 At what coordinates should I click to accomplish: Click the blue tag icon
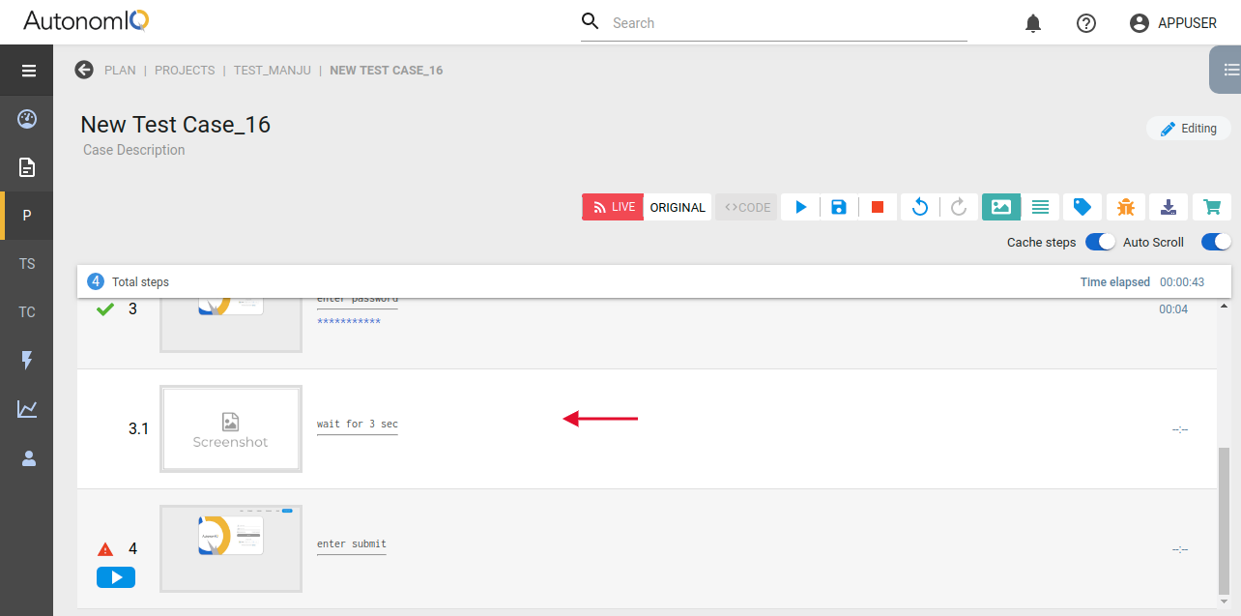(x=1082, y=207)
